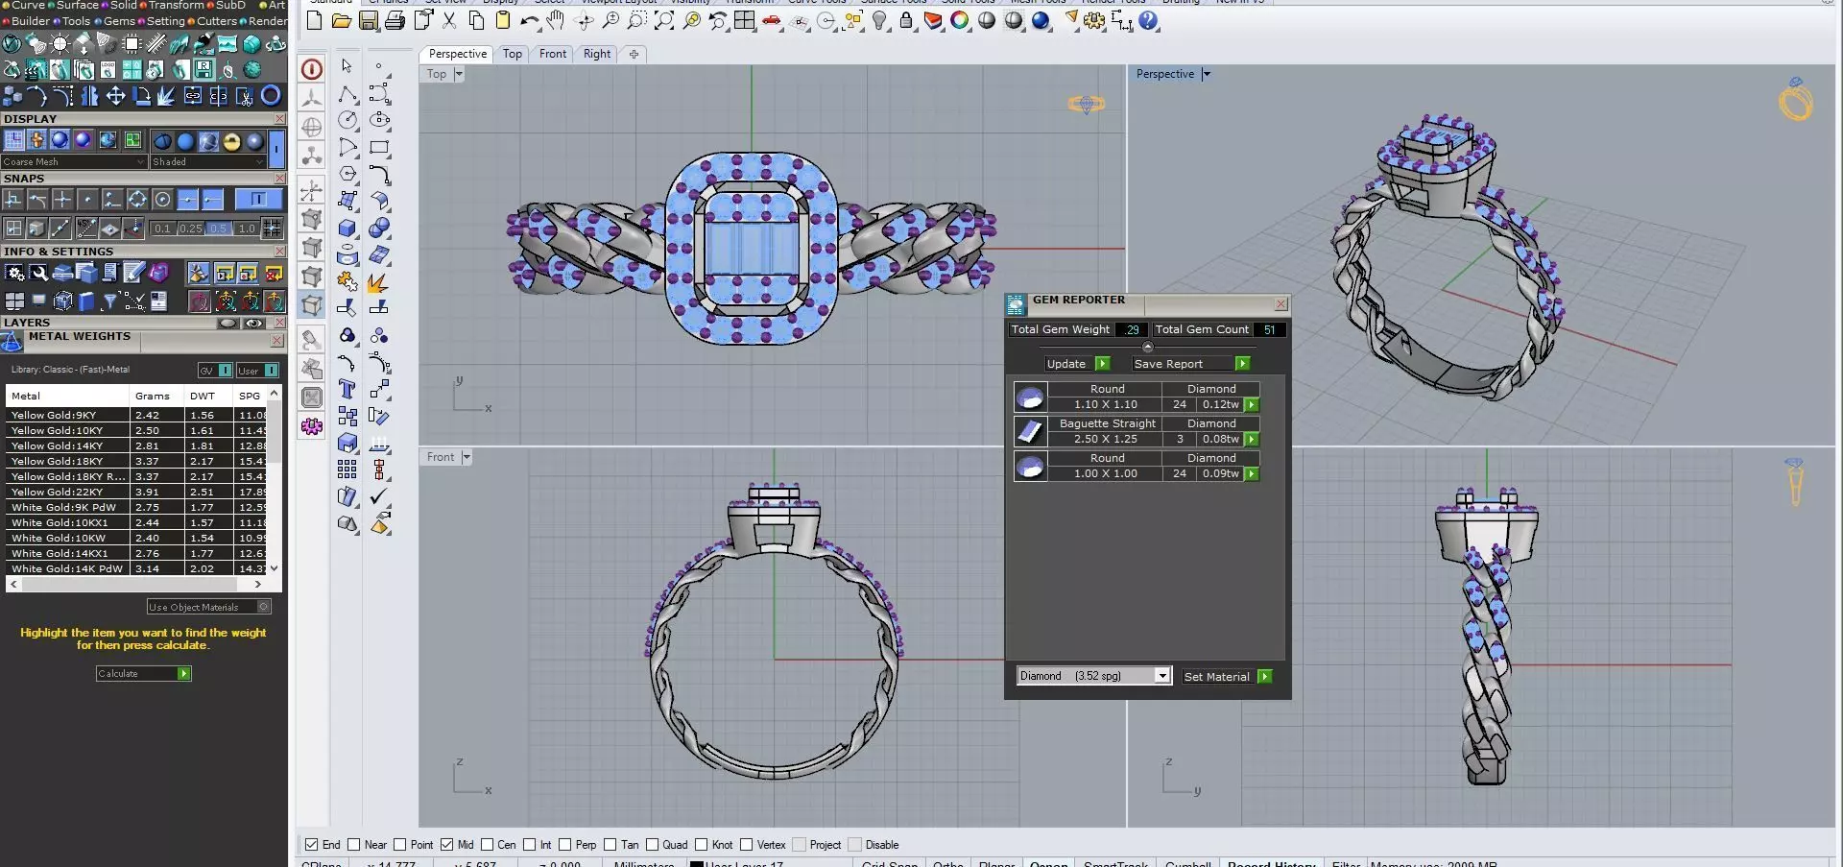Screen dimensions: 1843x867
Task: Click the Save Report button
Action: [1191, 364]
